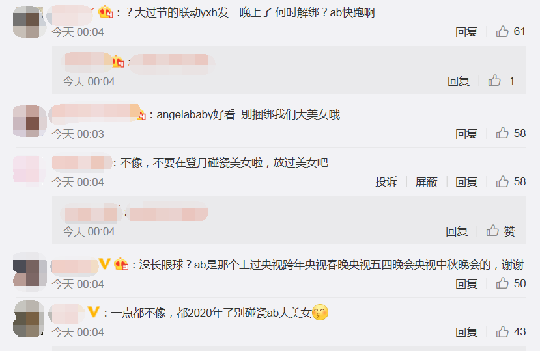Open pink avatar of 不像 commenter
The image size is (540, 351).
(x=29, y=170)
